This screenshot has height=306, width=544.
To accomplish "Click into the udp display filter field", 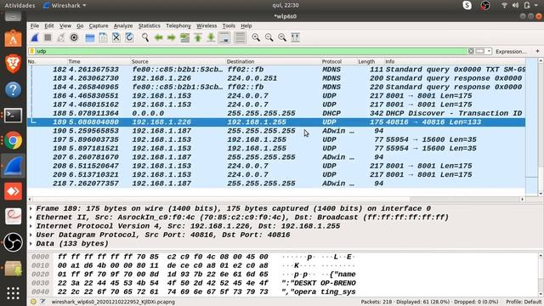I will [251, 51].
